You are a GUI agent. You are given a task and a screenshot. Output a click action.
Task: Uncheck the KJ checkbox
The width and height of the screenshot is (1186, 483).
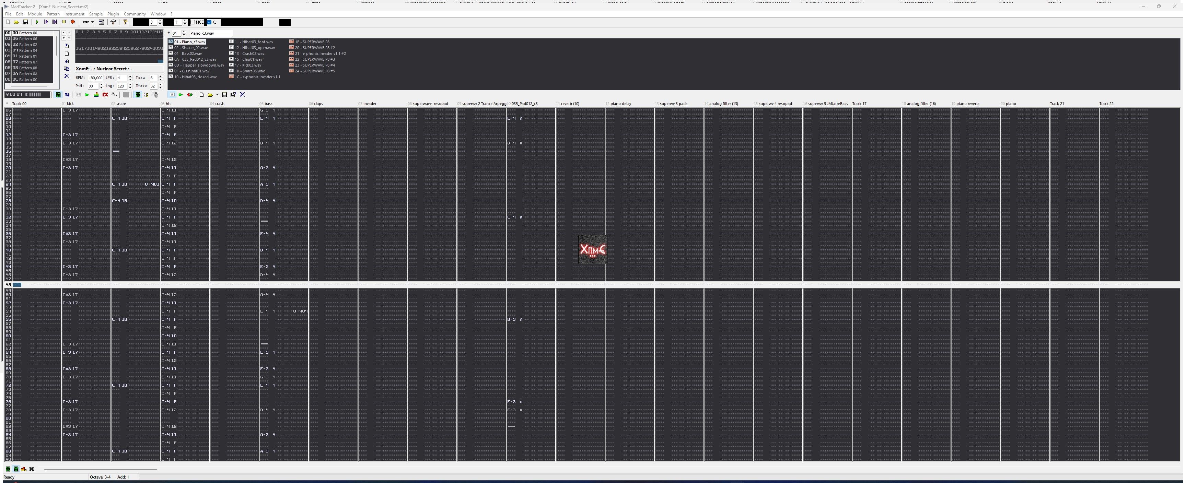pyautogui.click(x=209, y=22)
